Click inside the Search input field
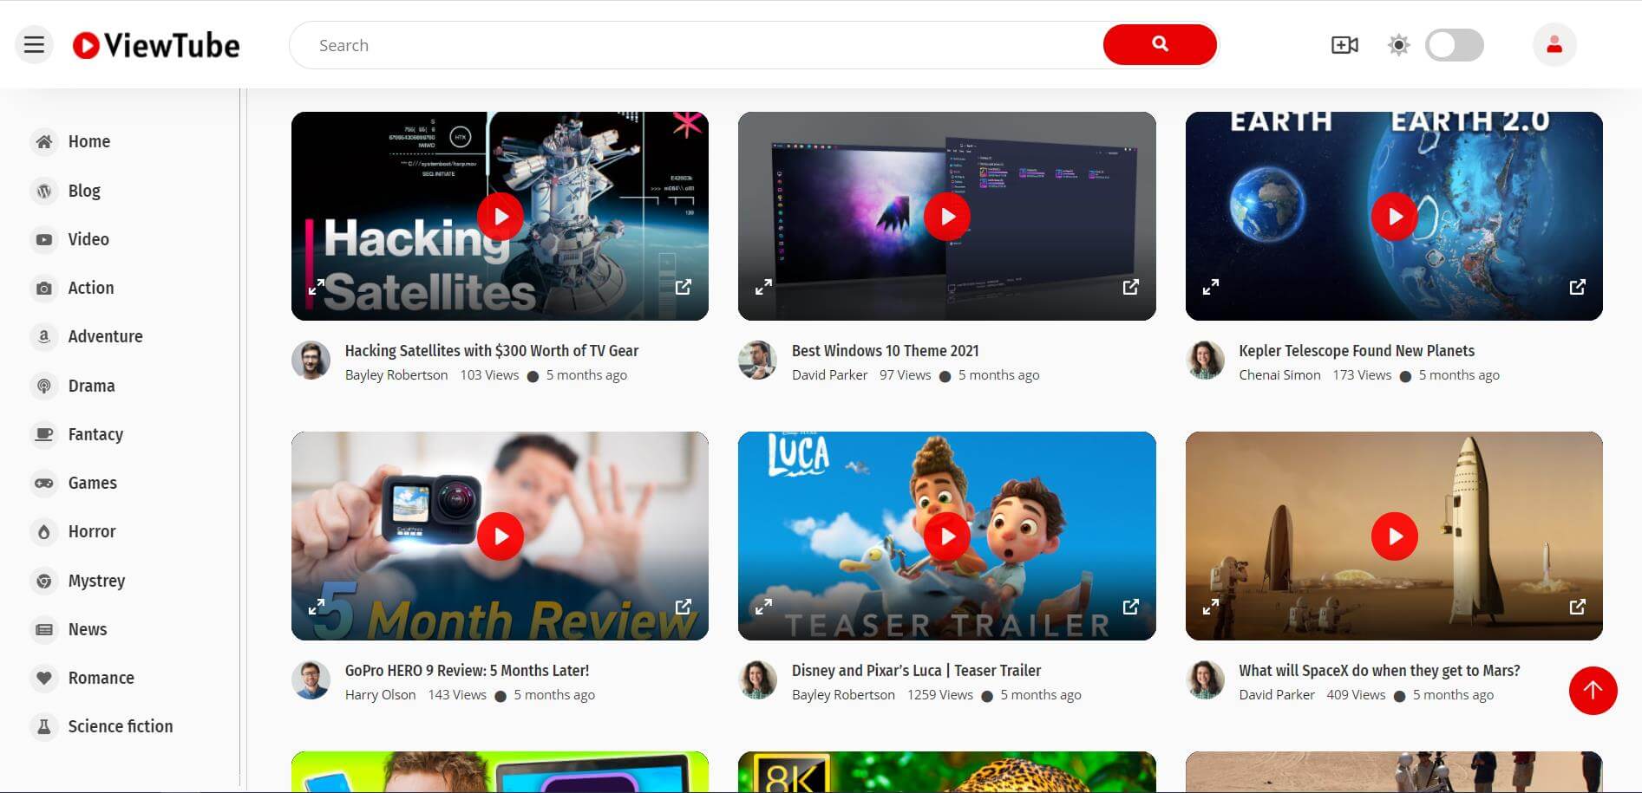 [x=694, y=45]
